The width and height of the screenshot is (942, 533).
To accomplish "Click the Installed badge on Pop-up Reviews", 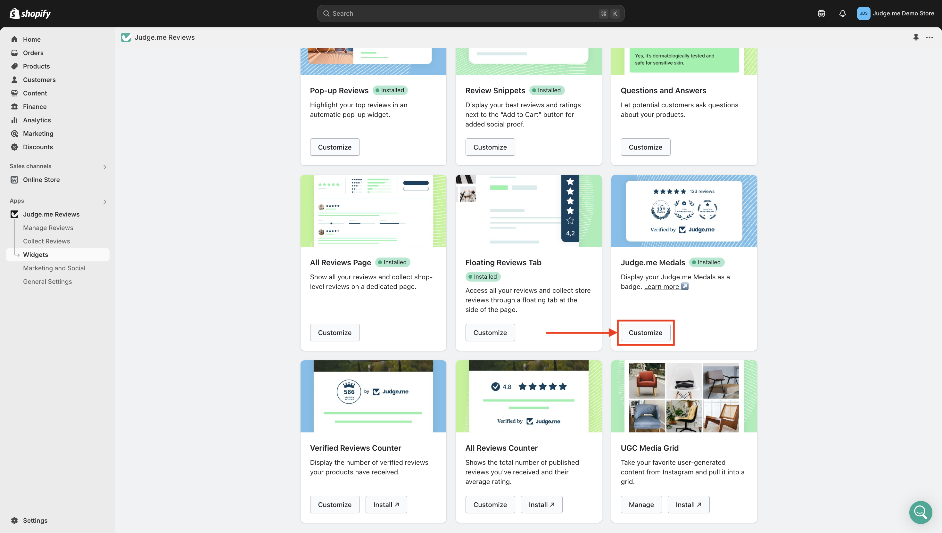I will click(x=390, y=90).
